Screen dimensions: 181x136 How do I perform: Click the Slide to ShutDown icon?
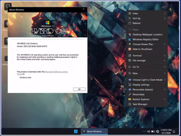(130, 49)
